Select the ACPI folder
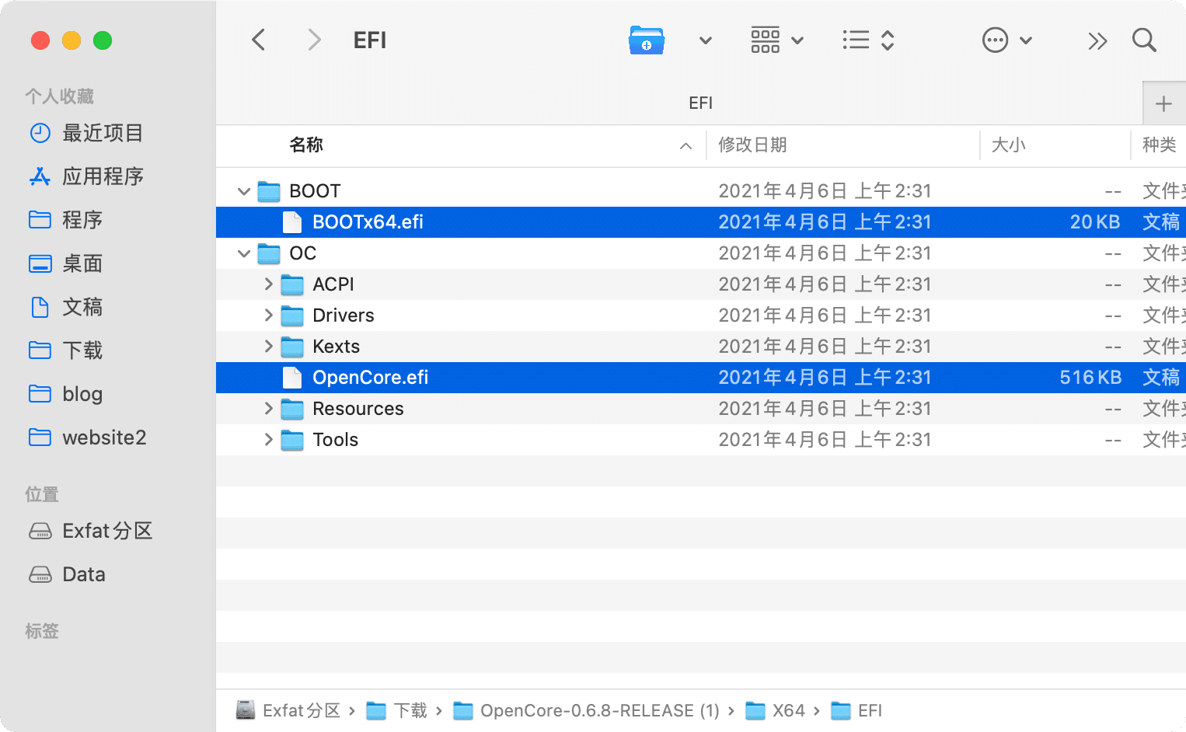Image resolution: width=1186 pixels, height=732 pixels. (x=701, y=284)
